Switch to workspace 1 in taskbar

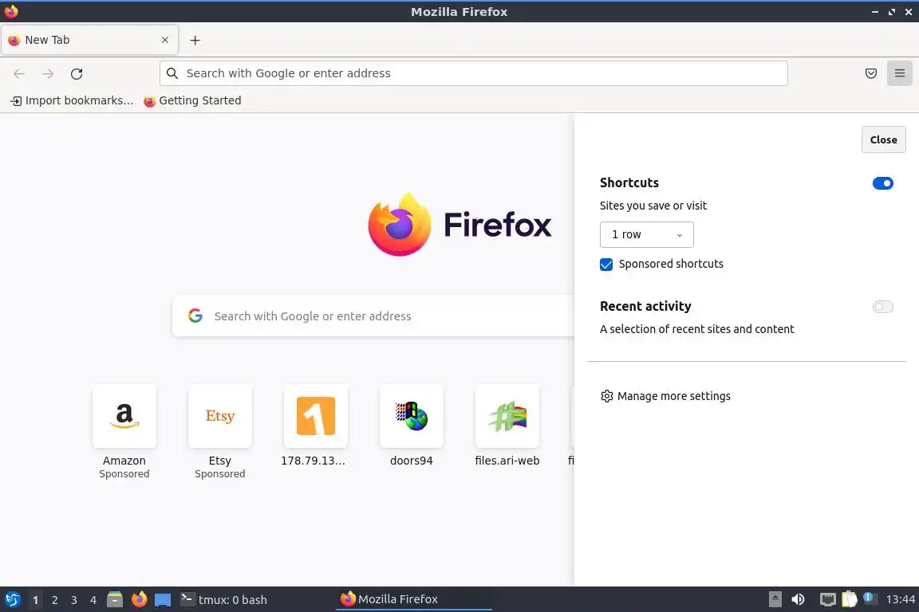tap(35, 600)
